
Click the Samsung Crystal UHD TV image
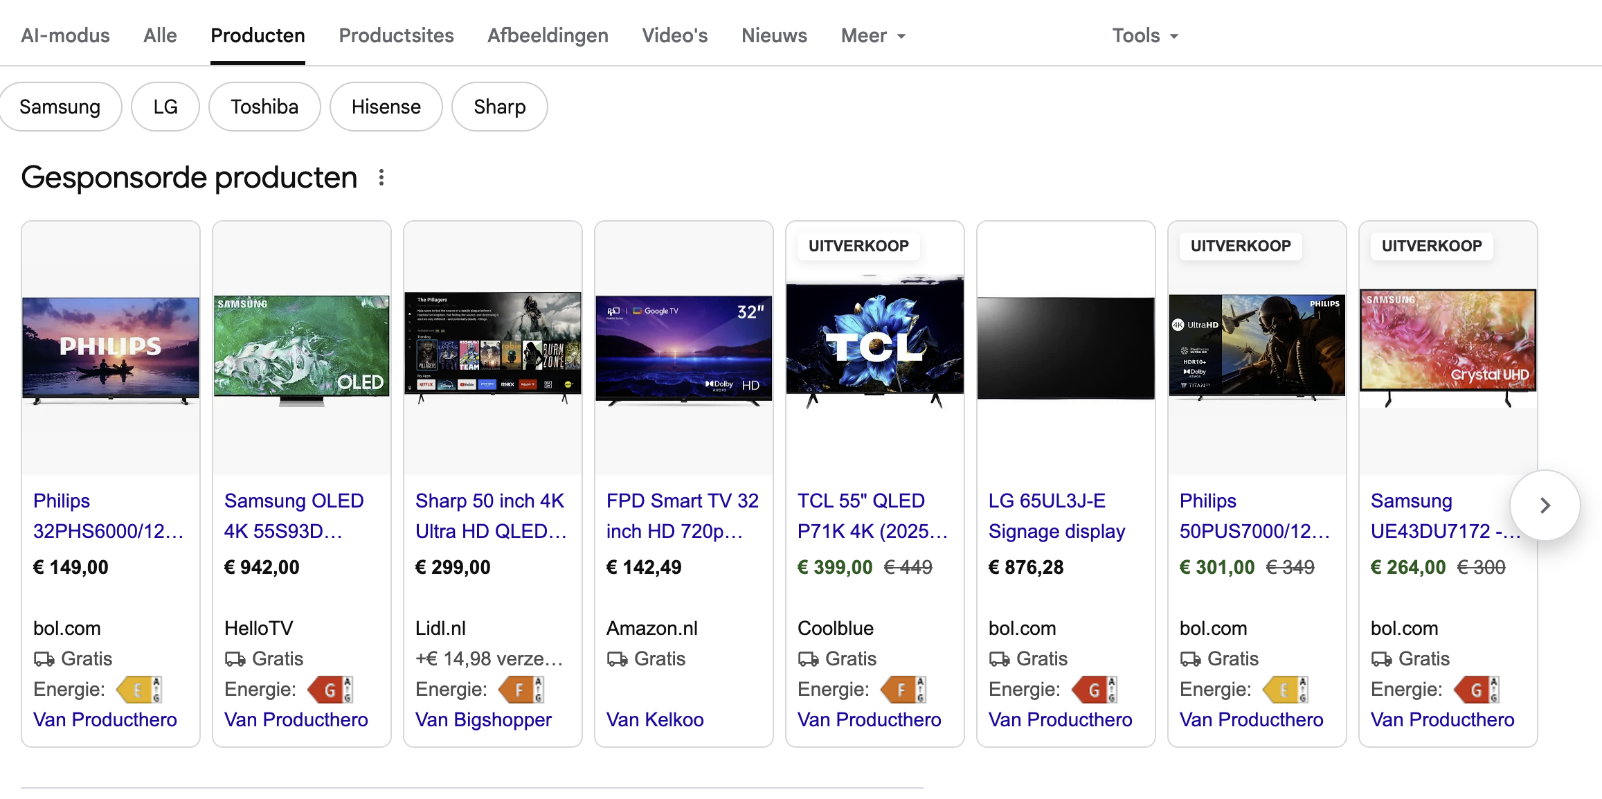[1448, 348]
